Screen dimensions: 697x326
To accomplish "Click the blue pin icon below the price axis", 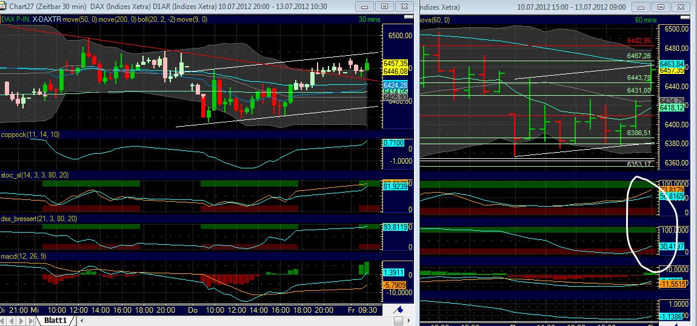I will click(x=399, y=309).
